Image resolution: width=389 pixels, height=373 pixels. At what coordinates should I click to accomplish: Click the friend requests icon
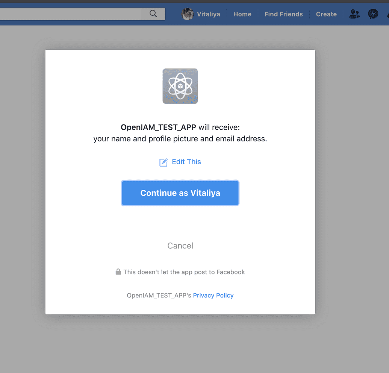point(354,14)
